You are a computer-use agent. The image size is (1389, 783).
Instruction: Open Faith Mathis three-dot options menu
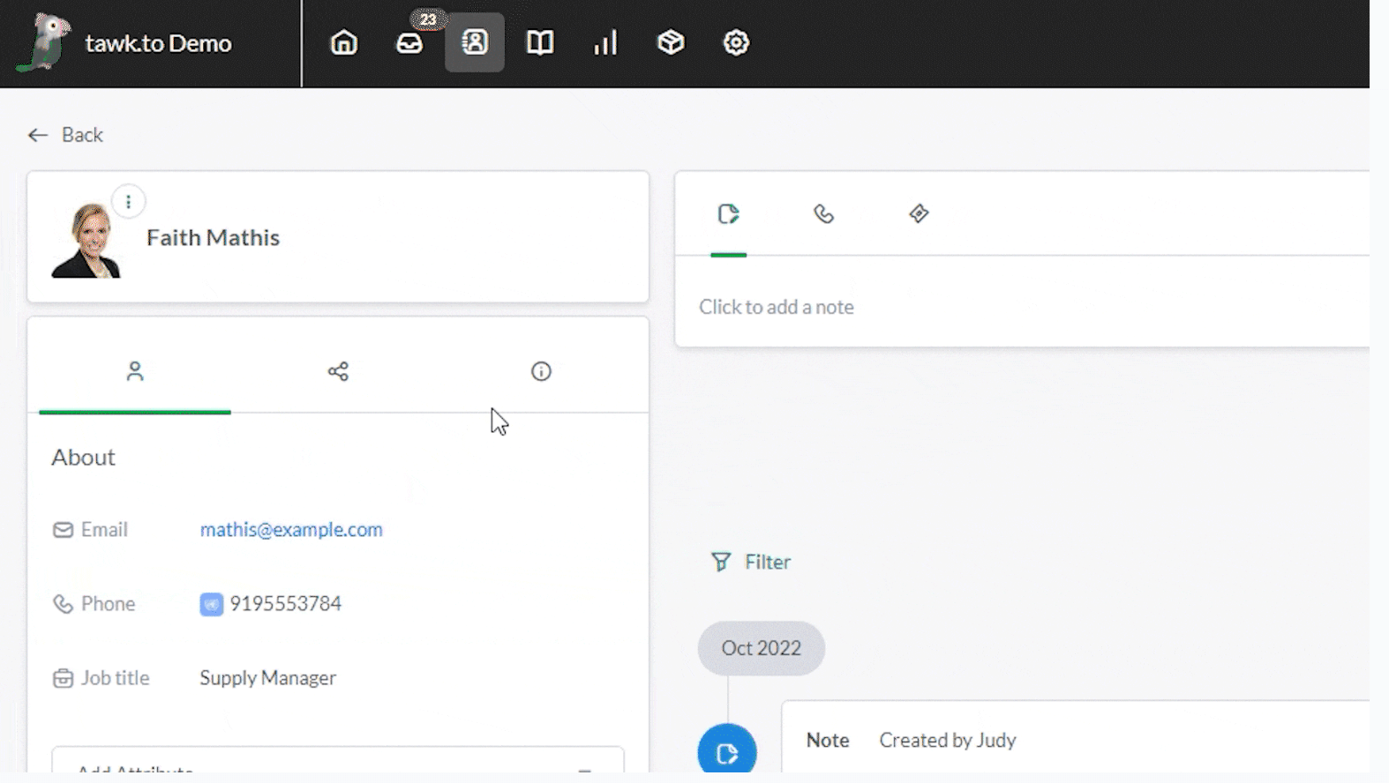(x=129, y=202)
